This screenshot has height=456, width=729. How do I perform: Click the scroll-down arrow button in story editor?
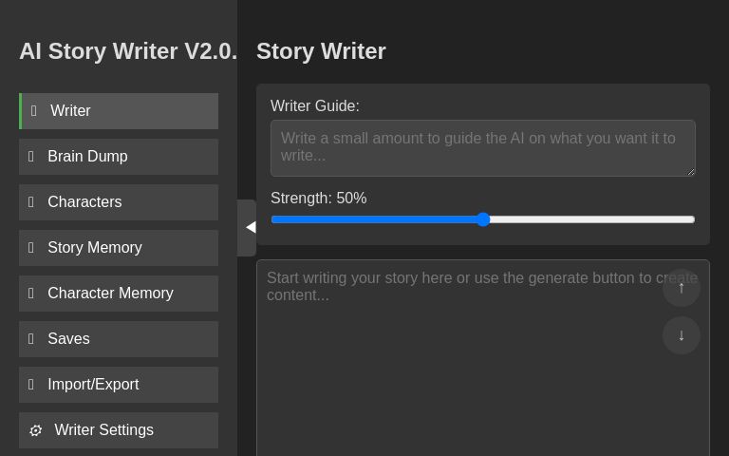coord(681,335)
